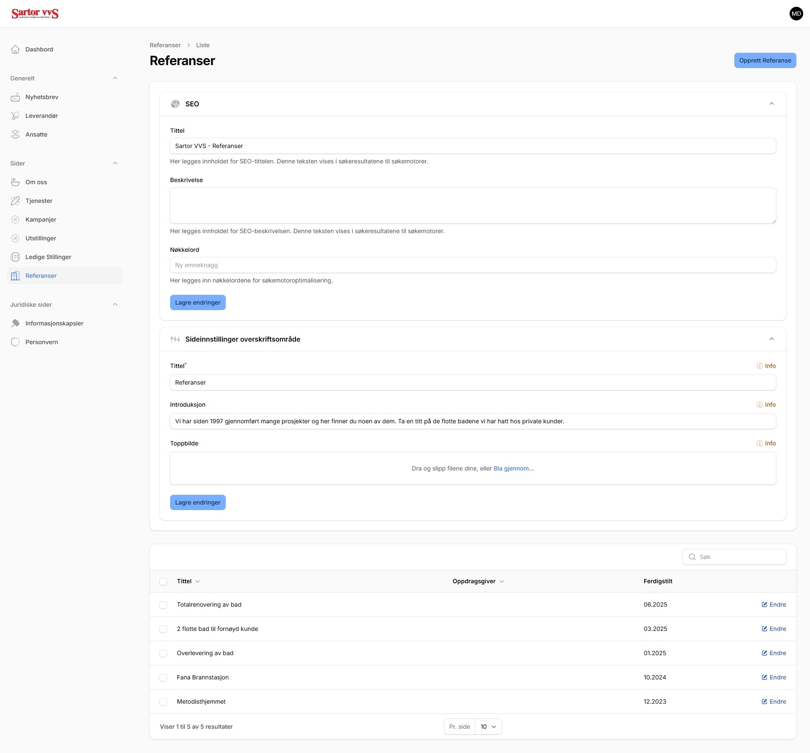The height and width of the screenshot is (753, 810).
Task: Click the edit icon for Fana Brannstasjon
Action: (765, 677)
